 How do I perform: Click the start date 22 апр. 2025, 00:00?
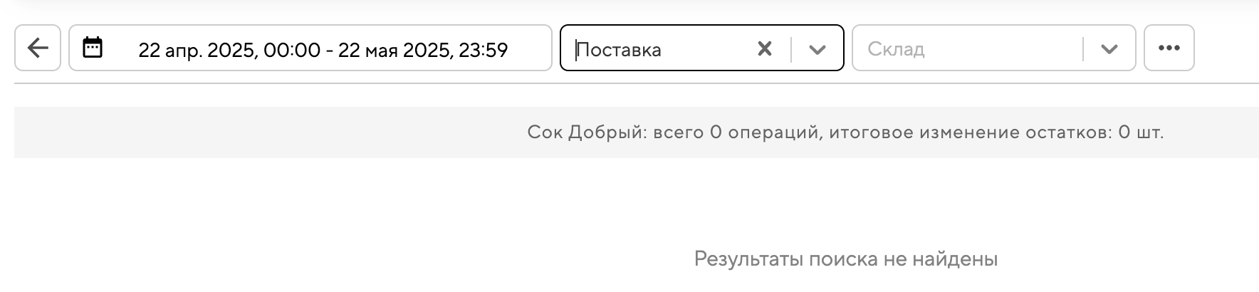(x=229, y=50)
